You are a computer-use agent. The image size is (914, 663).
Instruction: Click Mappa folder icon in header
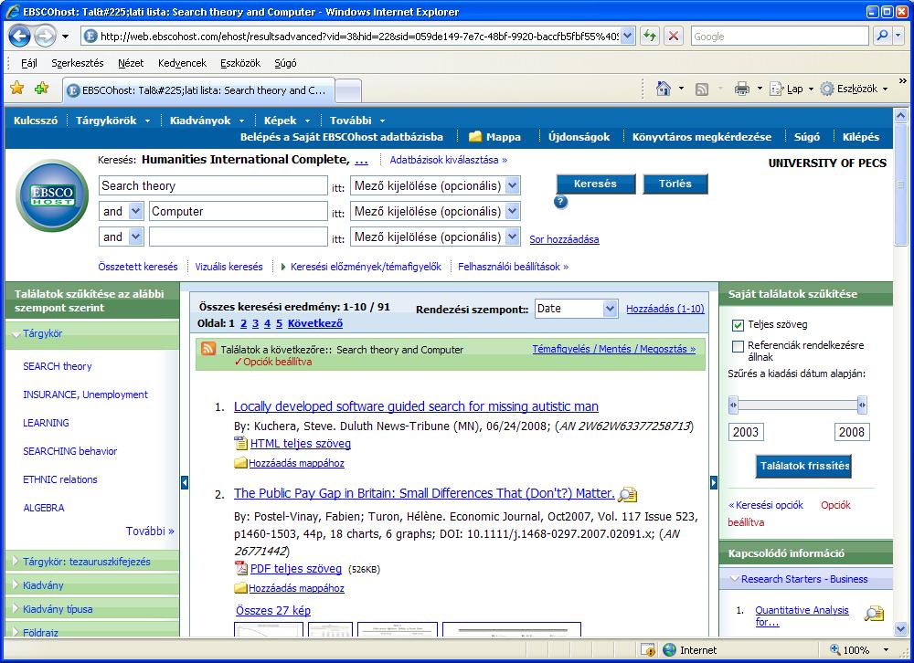[475, 136]
